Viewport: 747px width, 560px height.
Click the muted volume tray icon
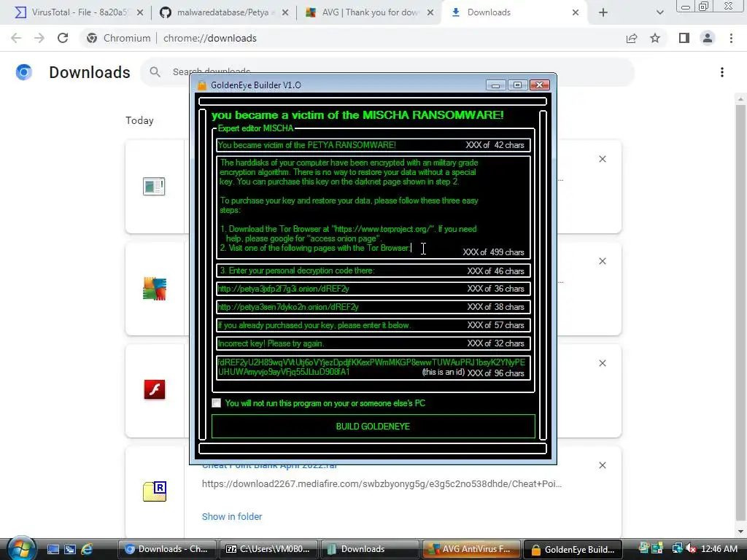pos(690,548)
